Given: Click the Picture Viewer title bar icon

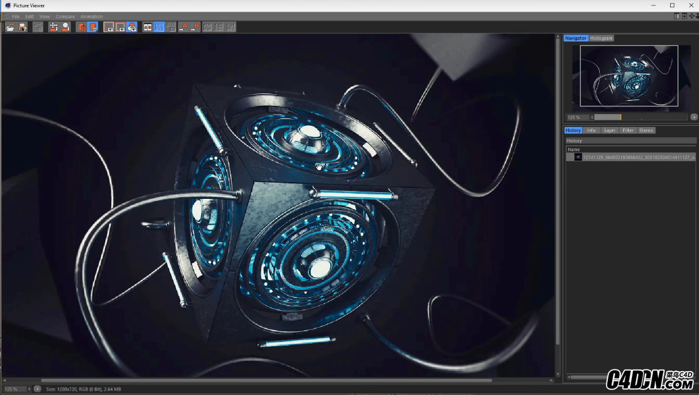Looking at the screenshot, I should [x=8, y=6].
